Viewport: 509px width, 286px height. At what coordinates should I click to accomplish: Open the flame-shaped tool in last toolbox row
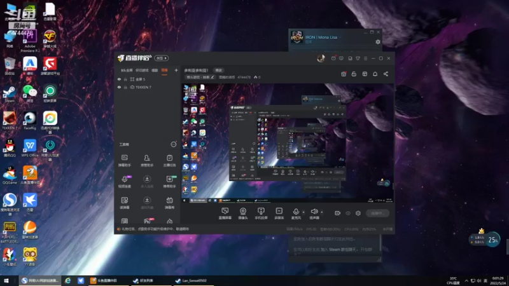pos(169,221)
